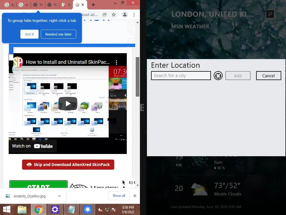Click the Action Center flag tray icon
Image resolution: width=286 pixels, height=215 pixels.
pyautogui.click(x=114, y=210)
